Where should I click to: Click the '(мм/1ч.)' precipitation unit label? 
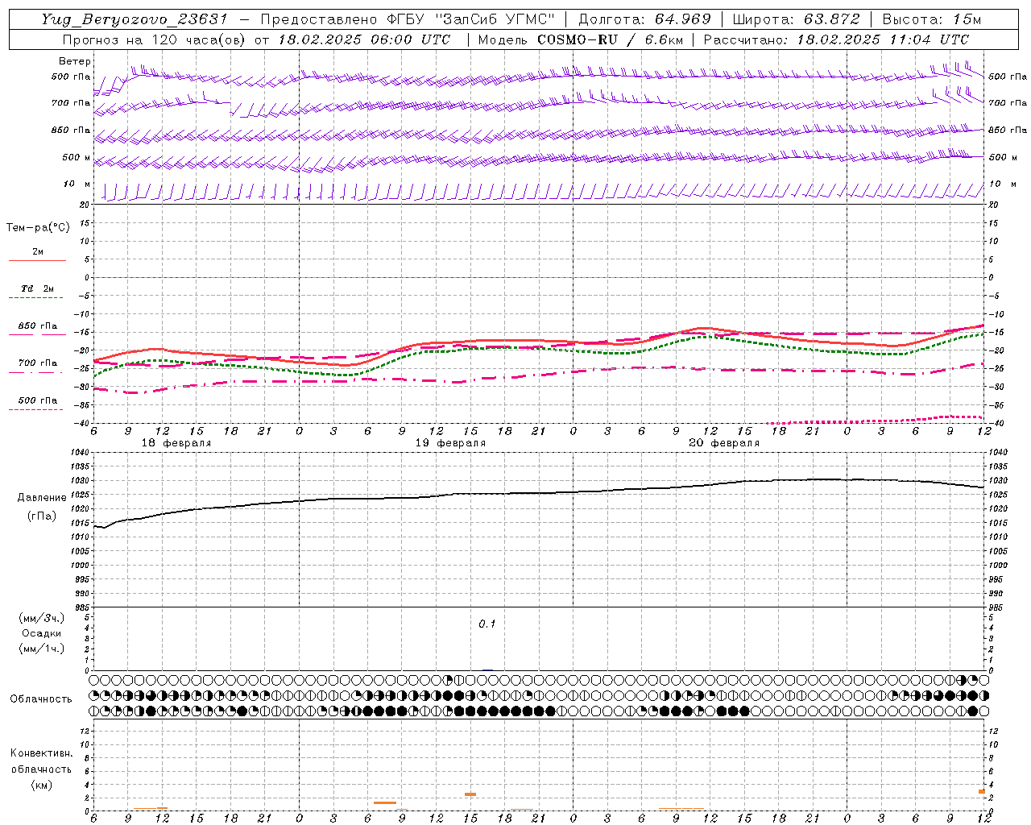[42, 649]
